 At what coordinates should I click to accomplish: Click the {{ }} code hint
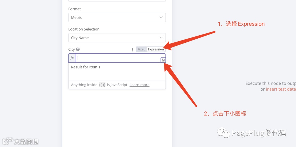102,85
